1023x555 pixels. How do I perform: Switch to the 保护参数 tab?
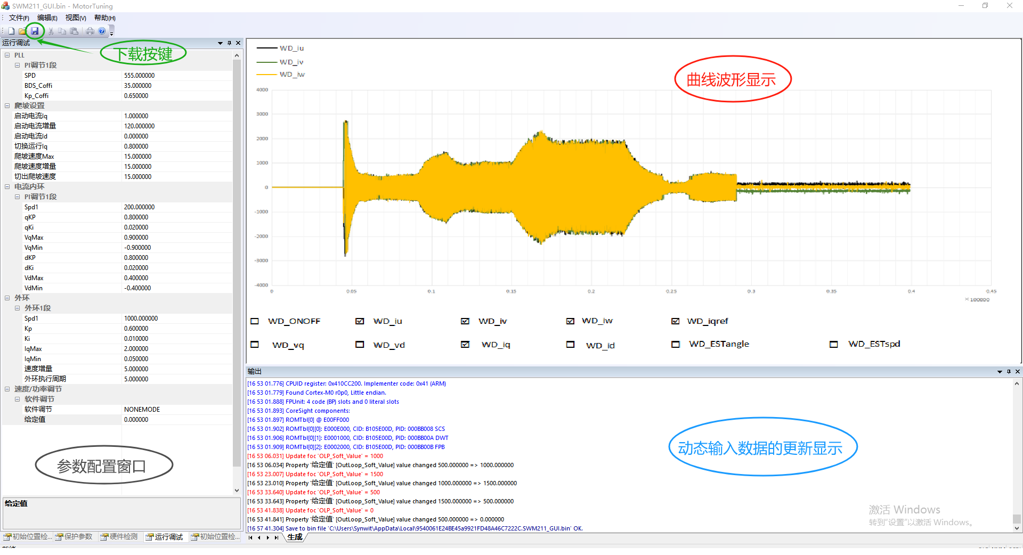coord(74,536)
